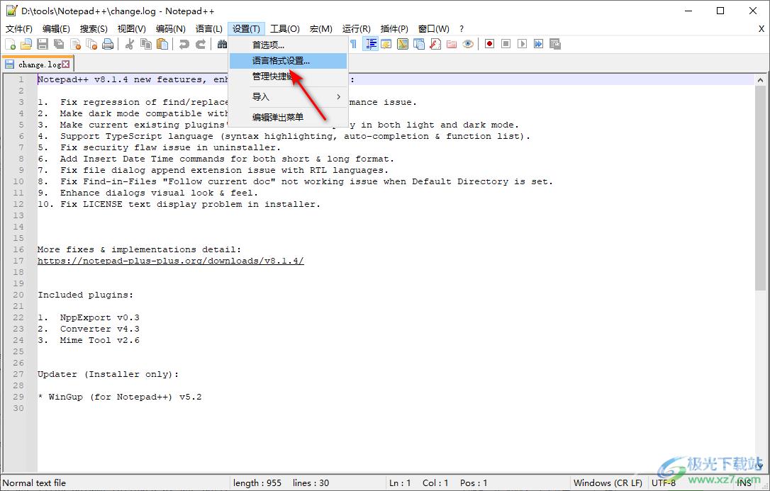Click the Print icon

108,44
